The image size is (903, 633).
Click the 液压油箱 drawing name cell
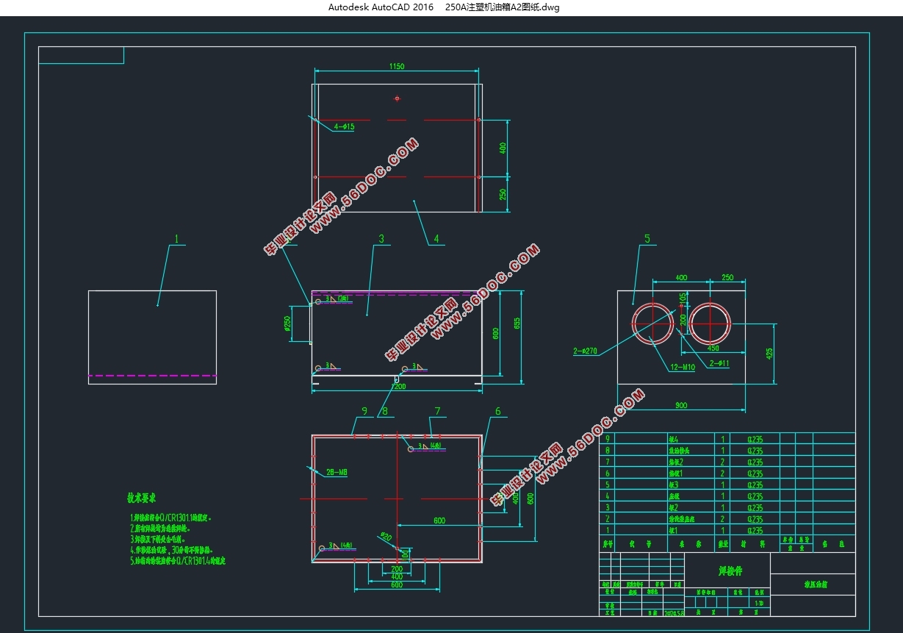pos(813,585)
